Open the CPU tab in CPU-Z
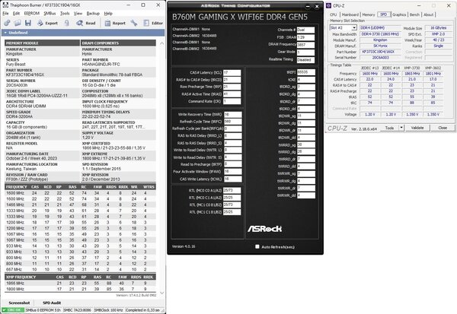The image size is (457, 314). coord(334,14)
